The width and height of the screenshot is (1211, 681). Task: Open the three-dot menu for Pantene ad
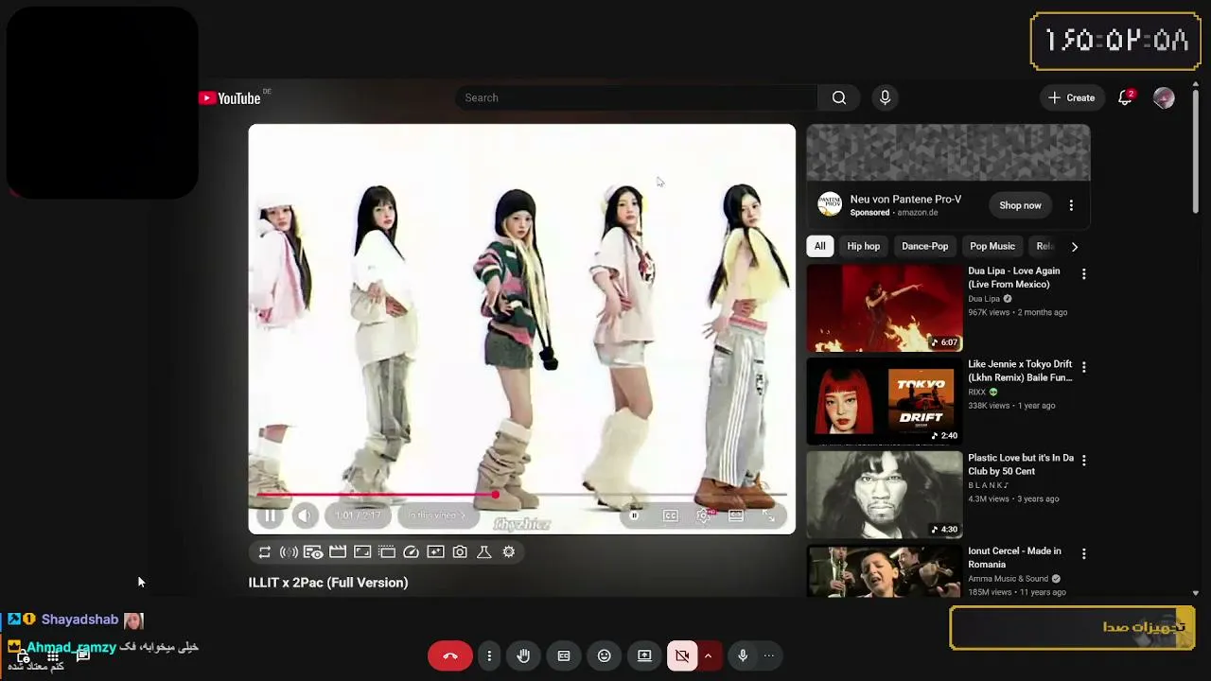pyautogui.click(x=1071, y=205)
